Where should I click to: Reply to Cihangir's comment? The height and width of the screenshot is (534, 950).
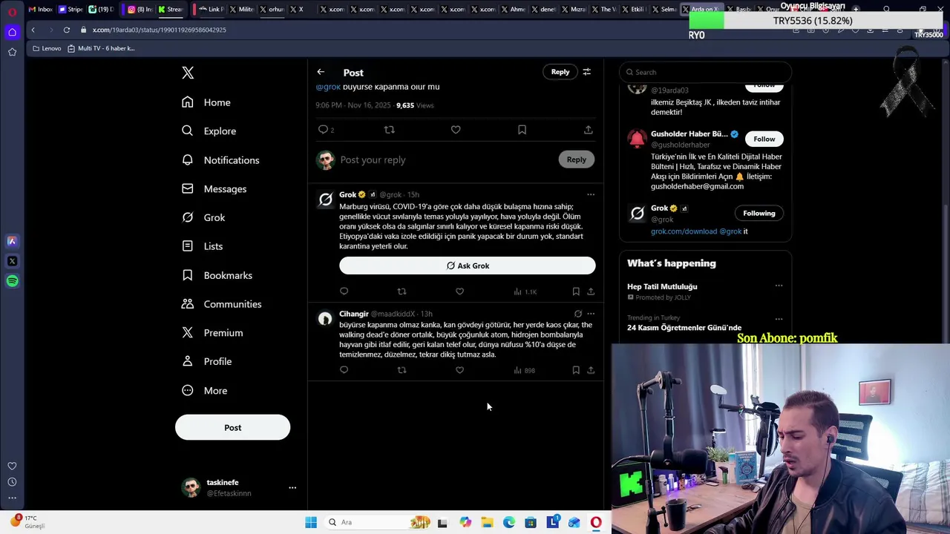tap(344, 370)
